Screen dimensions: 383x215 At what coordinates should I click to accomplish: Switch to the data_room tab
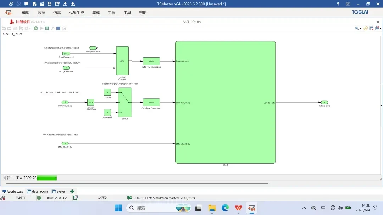click(38, 191)
